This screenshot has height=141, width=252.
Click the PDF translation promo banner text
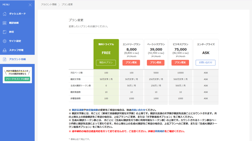tap(17, 72)
